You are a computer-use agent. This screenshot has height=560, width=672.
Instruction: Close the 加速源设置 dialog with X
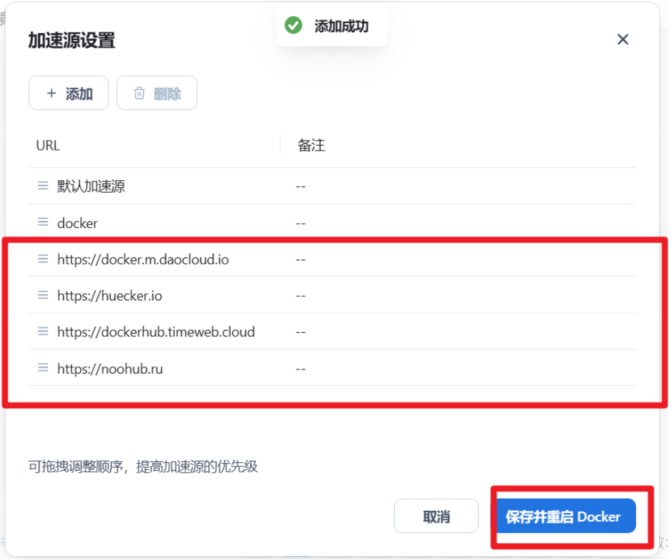pos(623,39)
